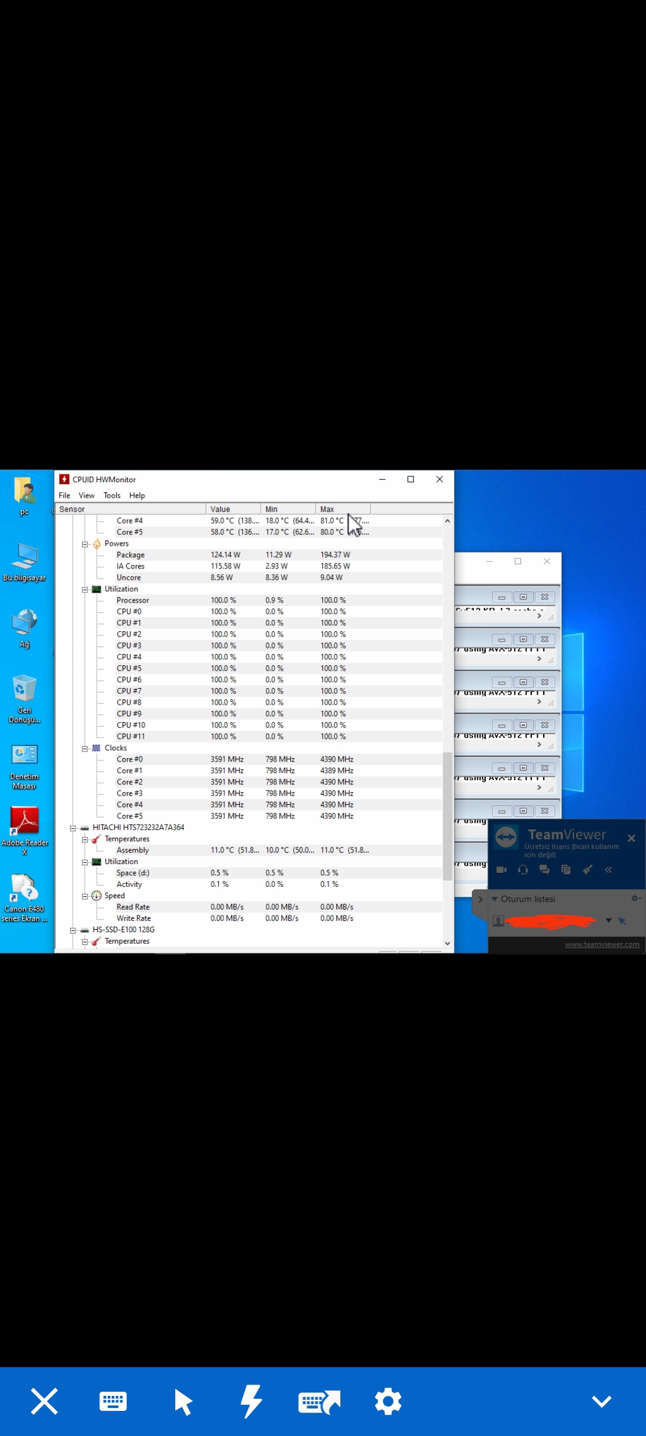This screenshot has height=1436, width=646.
Task: Tap the lightning bolt actions icon
Action: point(251,1401)
